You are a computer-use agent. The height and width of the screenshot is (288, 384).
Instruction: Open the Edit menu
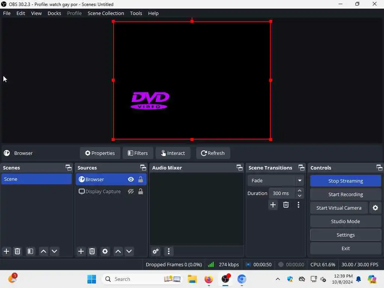pos(21,13)
